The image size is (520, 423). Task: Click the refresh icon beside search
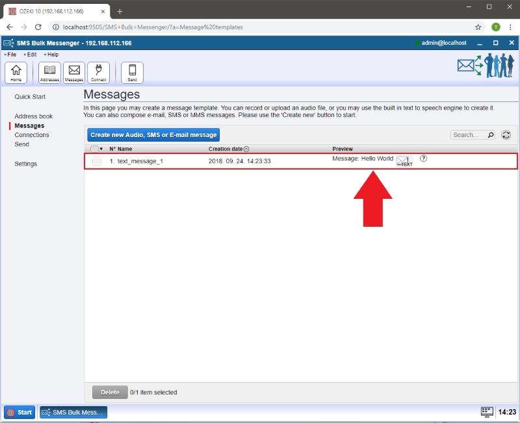tap(506, 135)
